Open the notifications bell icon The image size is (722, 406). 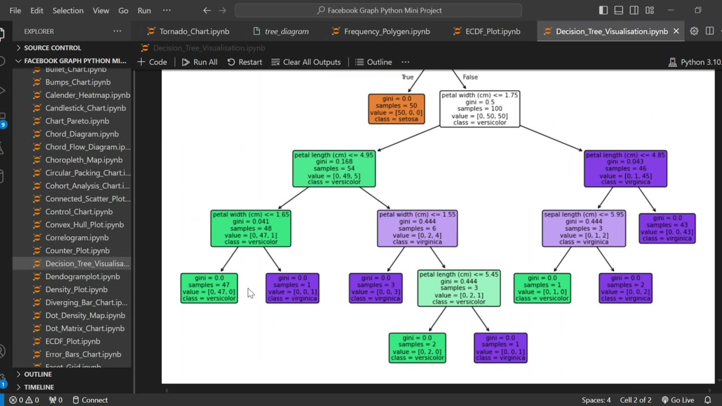tap(708, 400)
